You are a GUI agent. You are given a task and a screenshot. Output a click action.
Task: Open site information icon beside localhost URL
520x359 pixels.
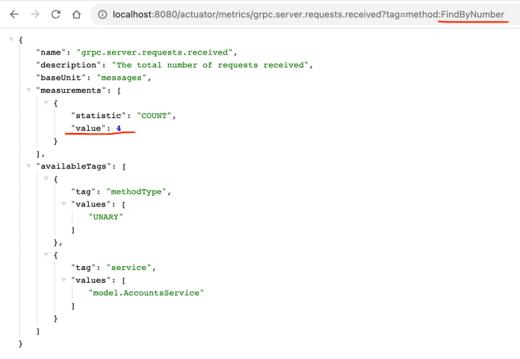pos(103,14)
